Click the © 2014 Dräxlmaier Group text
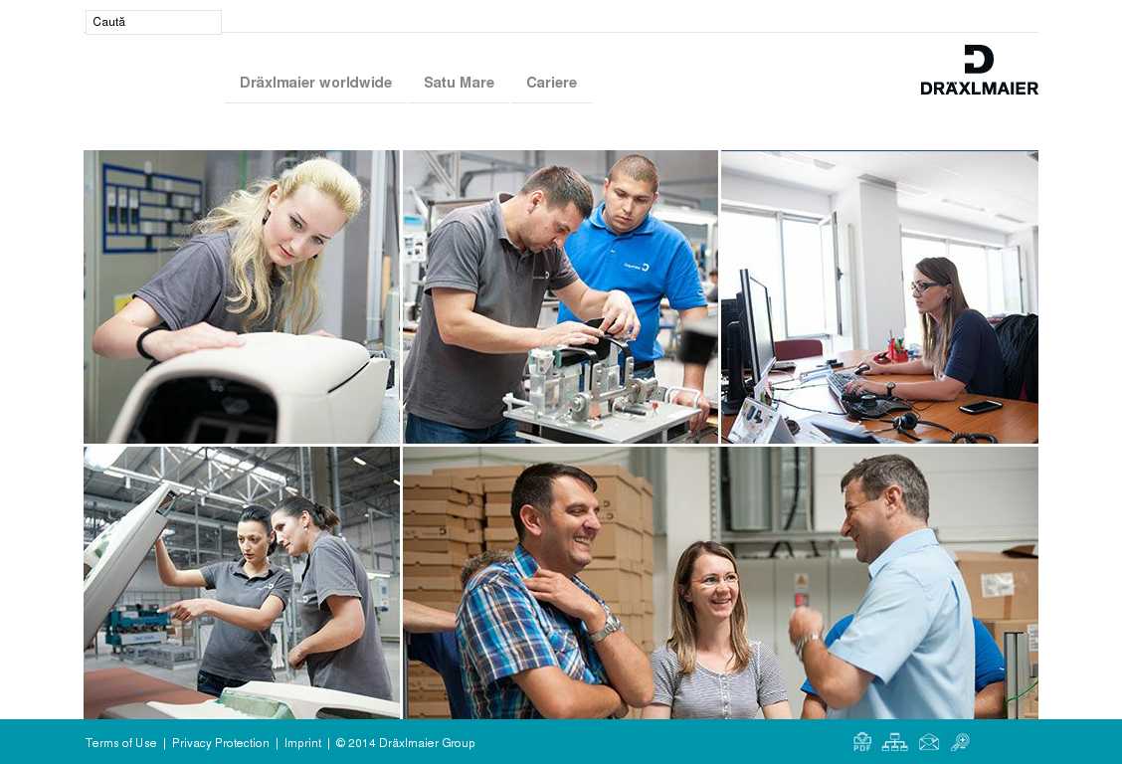Viewport: 1122px width, 764px height. (x=405, y=743)
